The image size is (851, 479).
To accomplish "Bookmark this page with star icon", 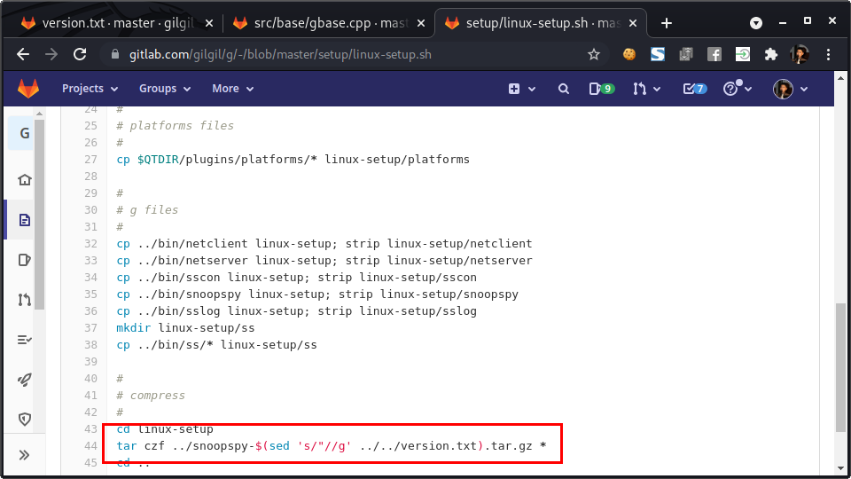I will (x=594, y=54).
